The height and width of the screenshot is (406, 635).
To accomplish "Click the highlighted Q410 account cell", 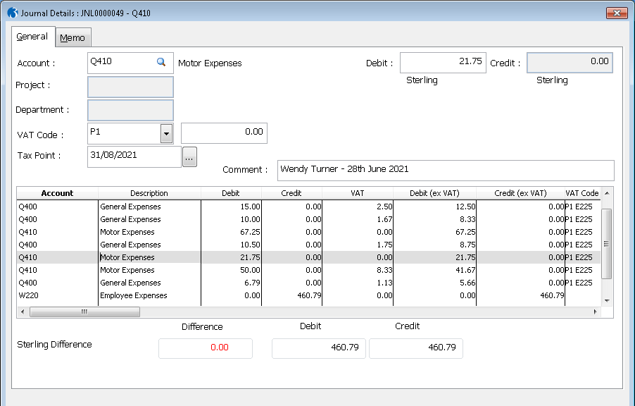I will pos(58,257).
